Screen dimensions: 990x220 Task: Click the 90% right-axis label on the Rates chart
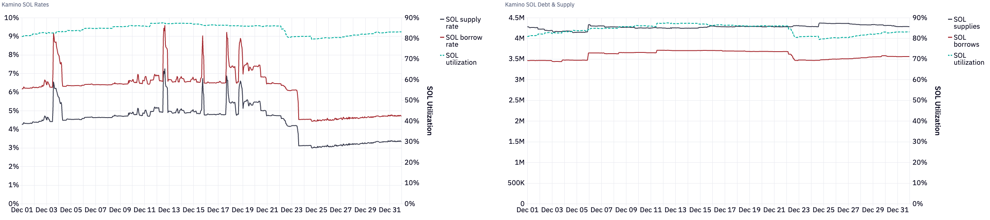412,18
